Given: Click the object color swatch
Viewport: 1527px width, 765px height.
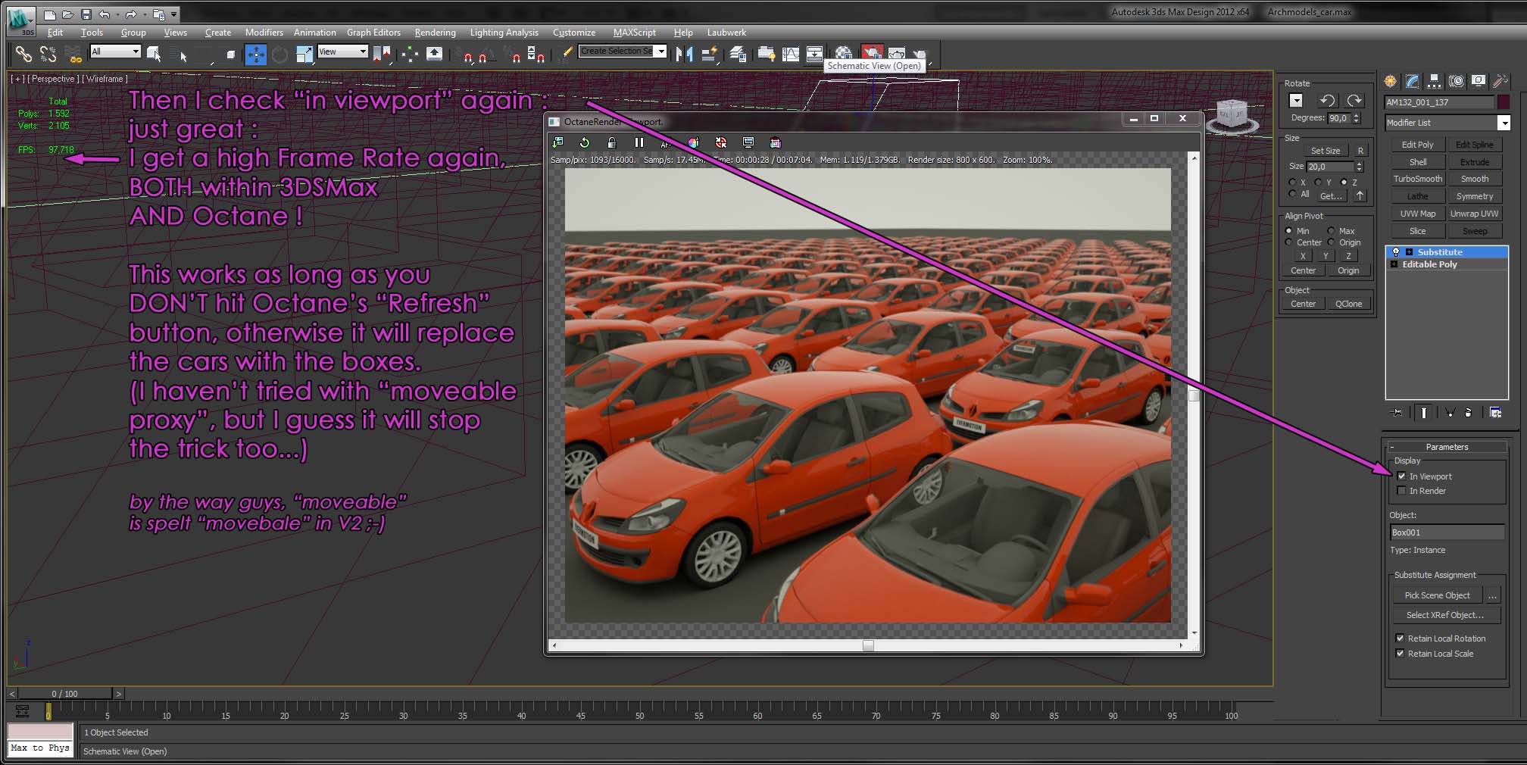Looking at the screenshot, I should pos(1504,102).
